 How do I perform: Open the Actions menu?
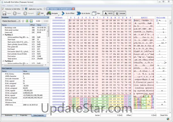pos(10,6)
